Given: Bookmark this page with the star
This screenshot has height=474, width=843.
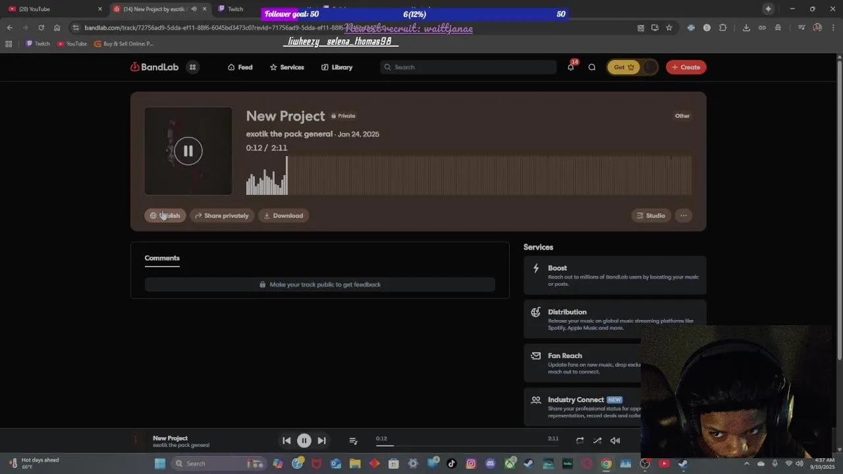Looking at the screenshot, I should click(668, 28).
